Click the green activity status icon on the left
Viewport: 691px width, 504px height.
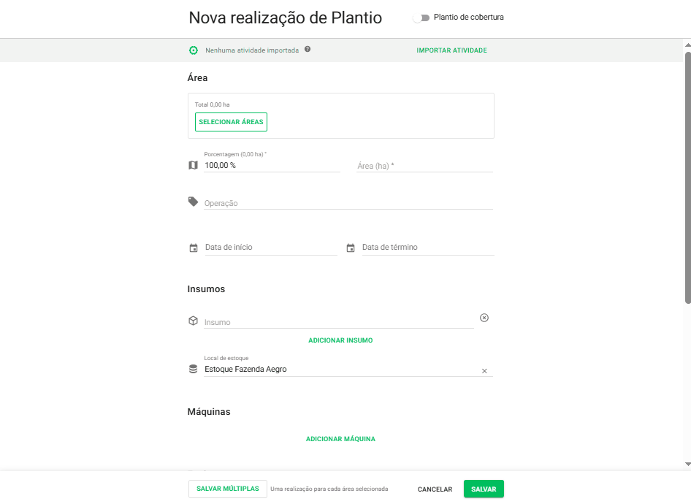coord(193,50)
